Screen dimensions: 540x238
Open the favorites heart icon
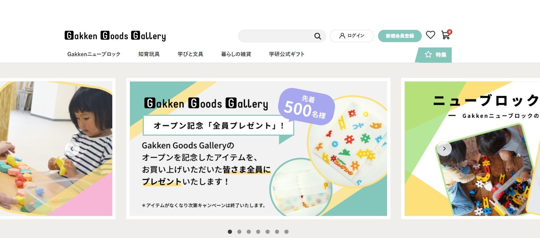tap(430, 35)
